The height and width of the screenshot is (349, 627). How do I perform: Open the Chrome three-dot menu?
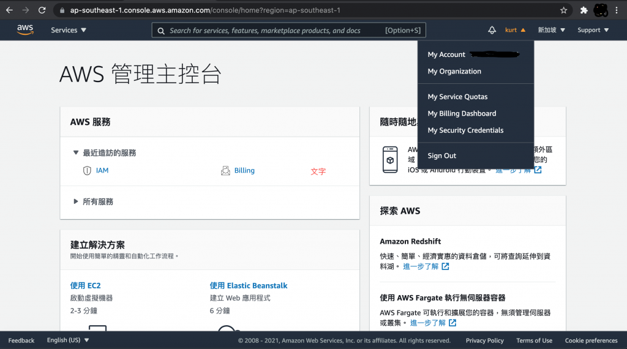click(617, 10)
